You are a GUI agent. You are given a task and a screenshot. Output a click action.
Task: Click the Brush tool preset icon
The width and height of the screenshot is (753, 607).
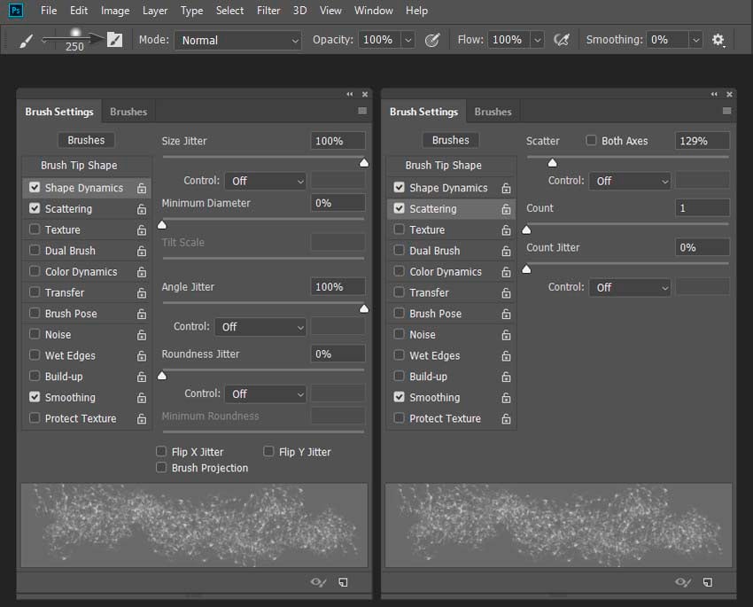click(26, 41)
